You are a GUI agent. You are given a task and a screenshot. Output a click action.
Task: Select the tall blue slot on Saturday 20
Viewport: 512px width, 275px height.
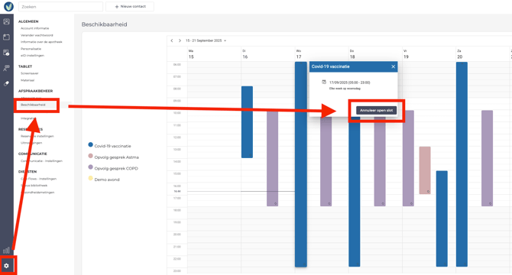(462, 164)
